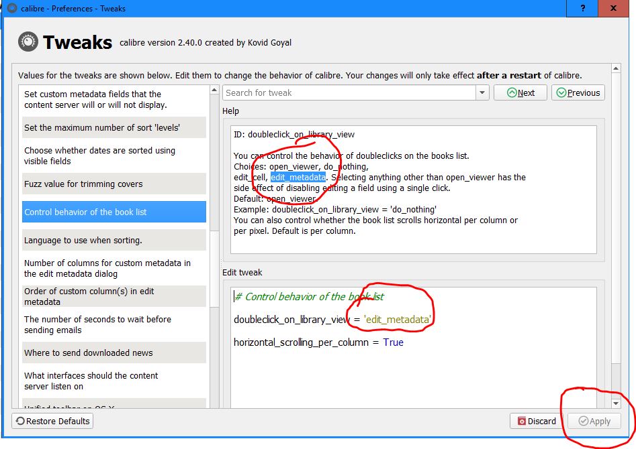Click the help question mark button

point(582,8)
